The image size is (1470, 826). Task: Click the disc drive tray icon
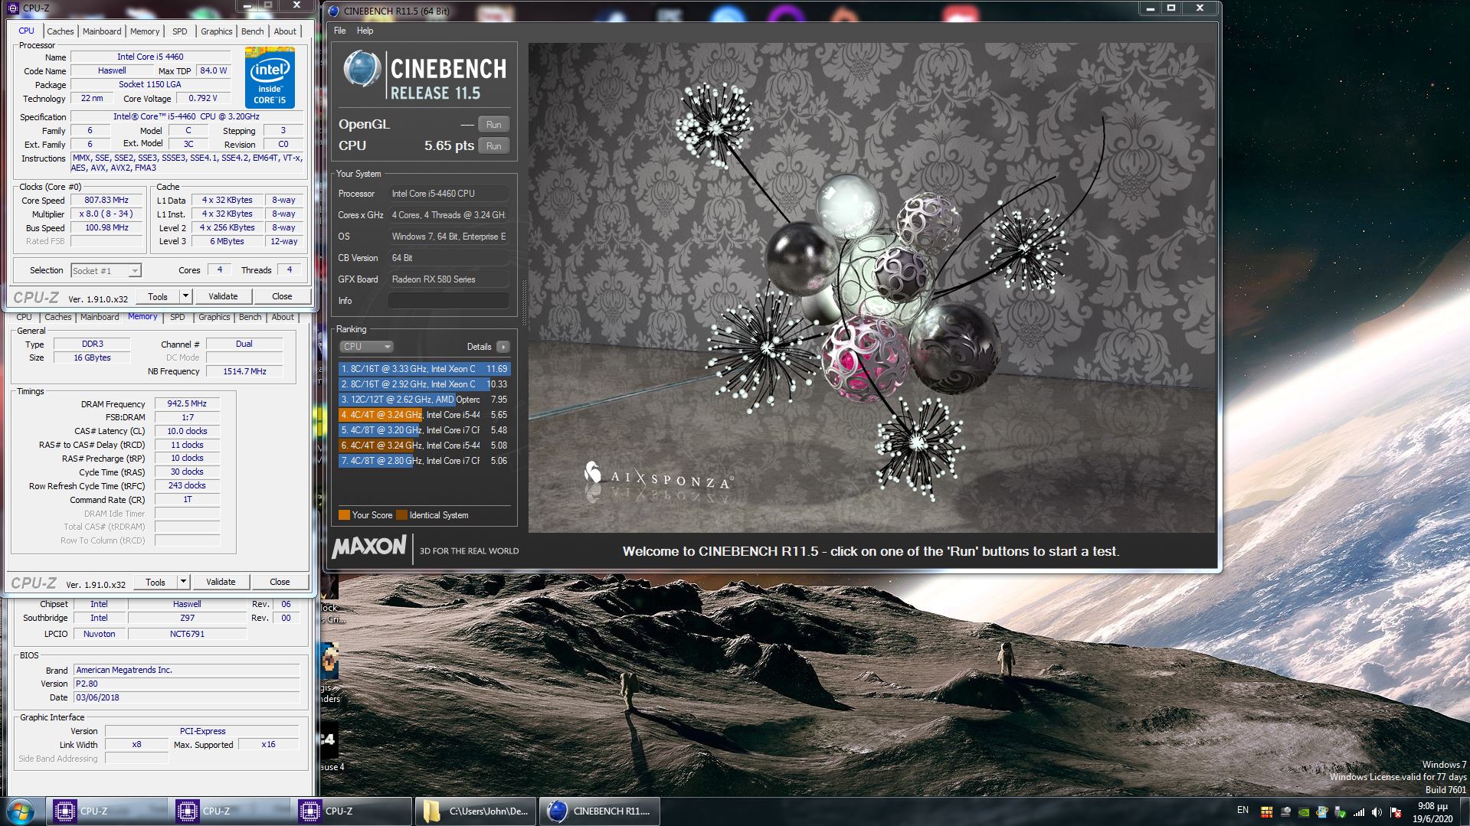click(1285, 812)
